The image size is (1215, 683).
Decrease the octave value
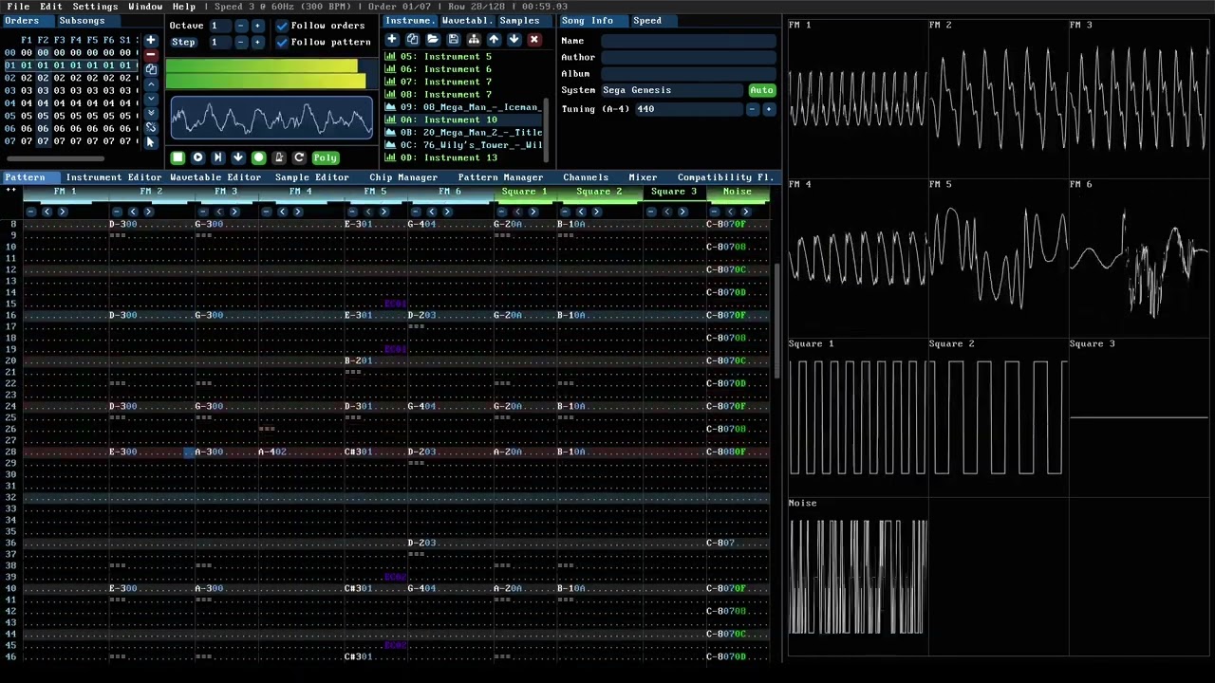coord(241,26)
